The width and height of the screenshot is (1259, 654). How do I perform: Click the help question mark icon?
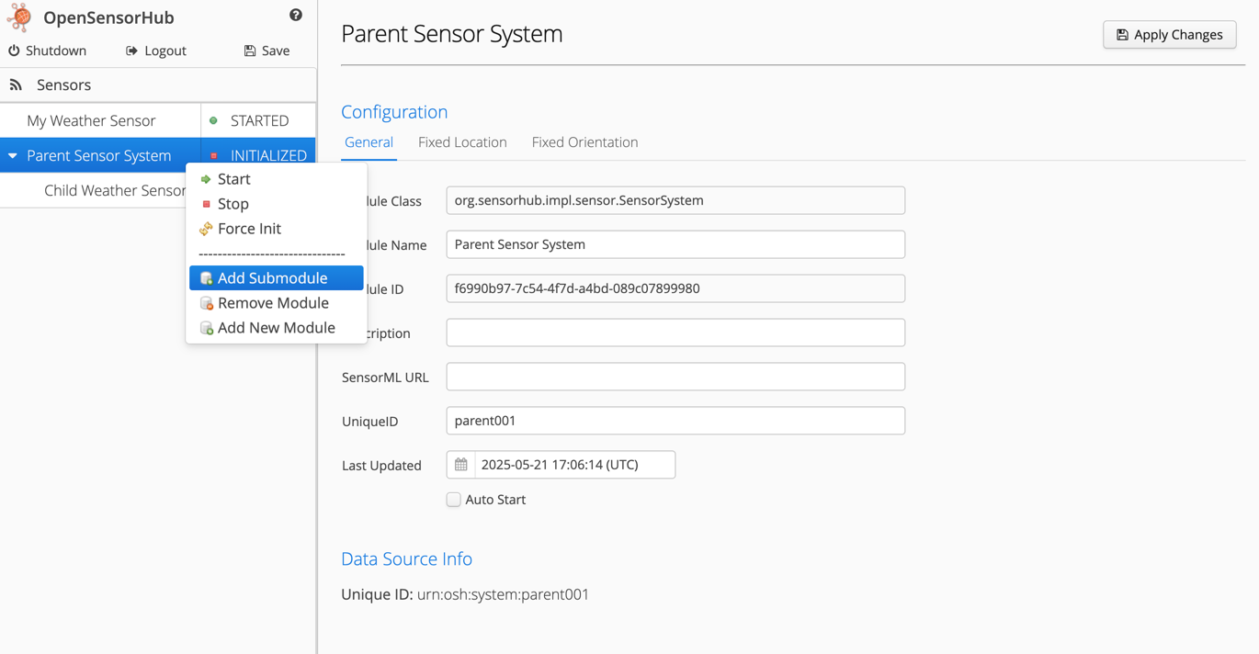click(295, 15)
